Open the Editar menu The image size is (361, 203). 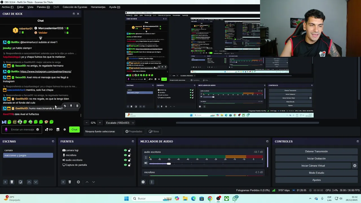pos(20,7)
